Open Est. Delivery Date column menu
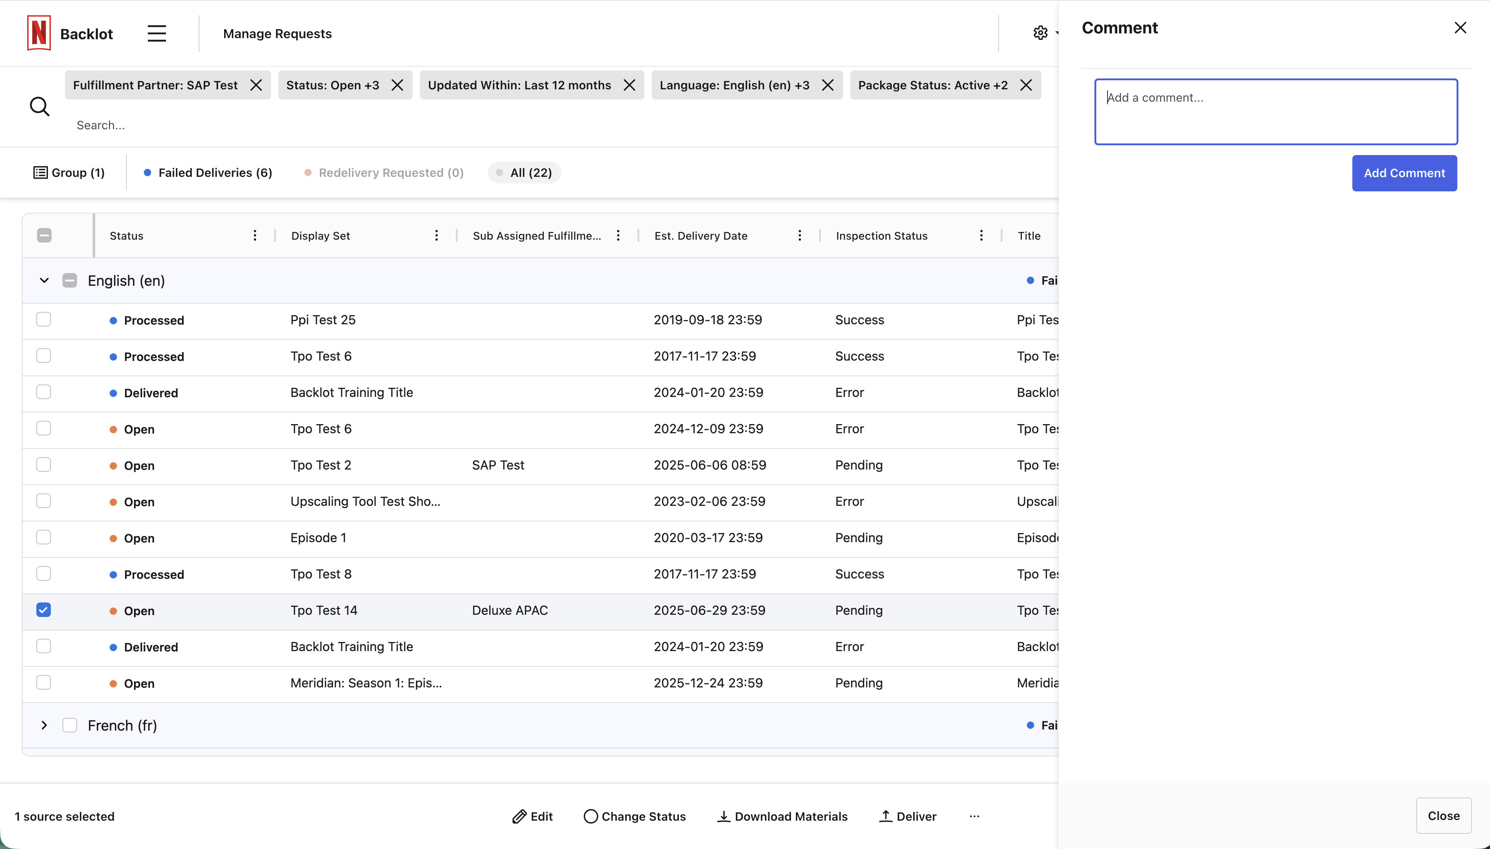 click(799, 236)
